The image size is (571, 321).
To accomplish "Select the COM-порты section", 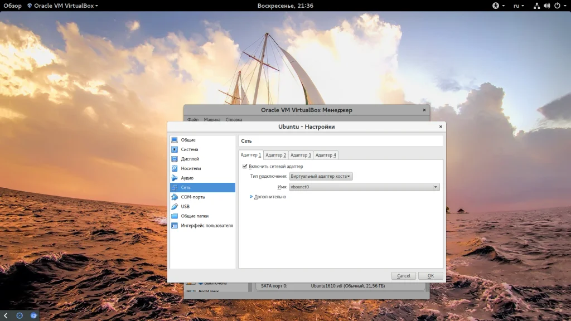I will click(192, 197).
